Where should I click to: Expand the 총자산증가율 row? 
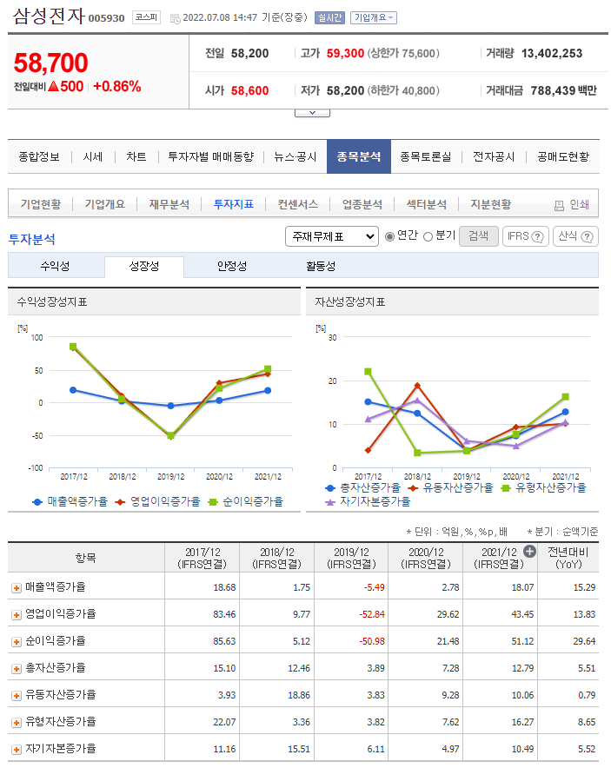[x=17, y=669]
